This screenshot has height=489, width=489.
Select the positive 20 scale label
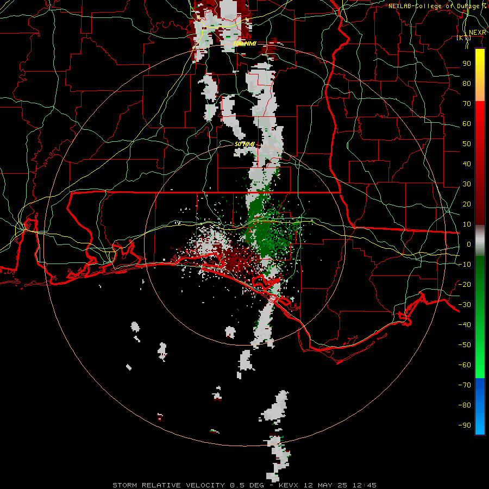(x=467, y=204)
